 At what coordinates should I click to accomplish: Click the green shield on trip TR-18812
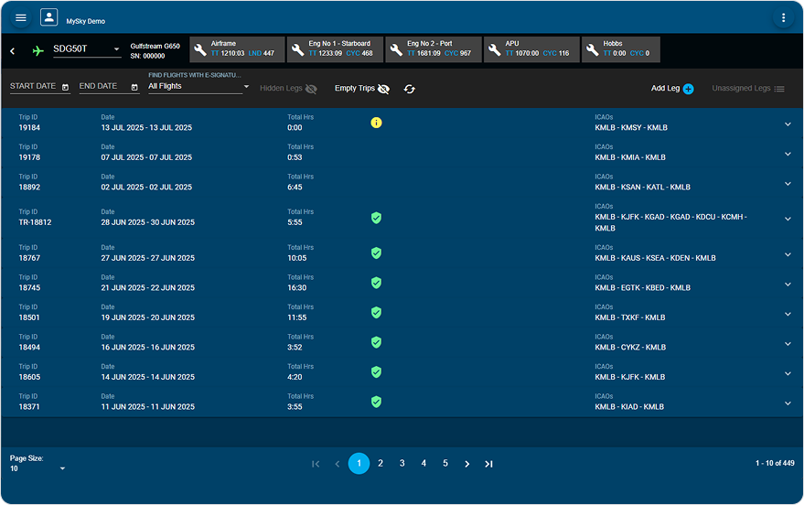point(376,218)
